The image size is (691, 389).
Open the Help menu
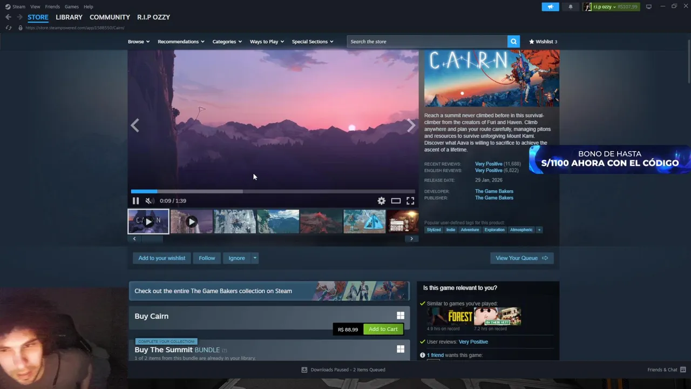[89, 6]
